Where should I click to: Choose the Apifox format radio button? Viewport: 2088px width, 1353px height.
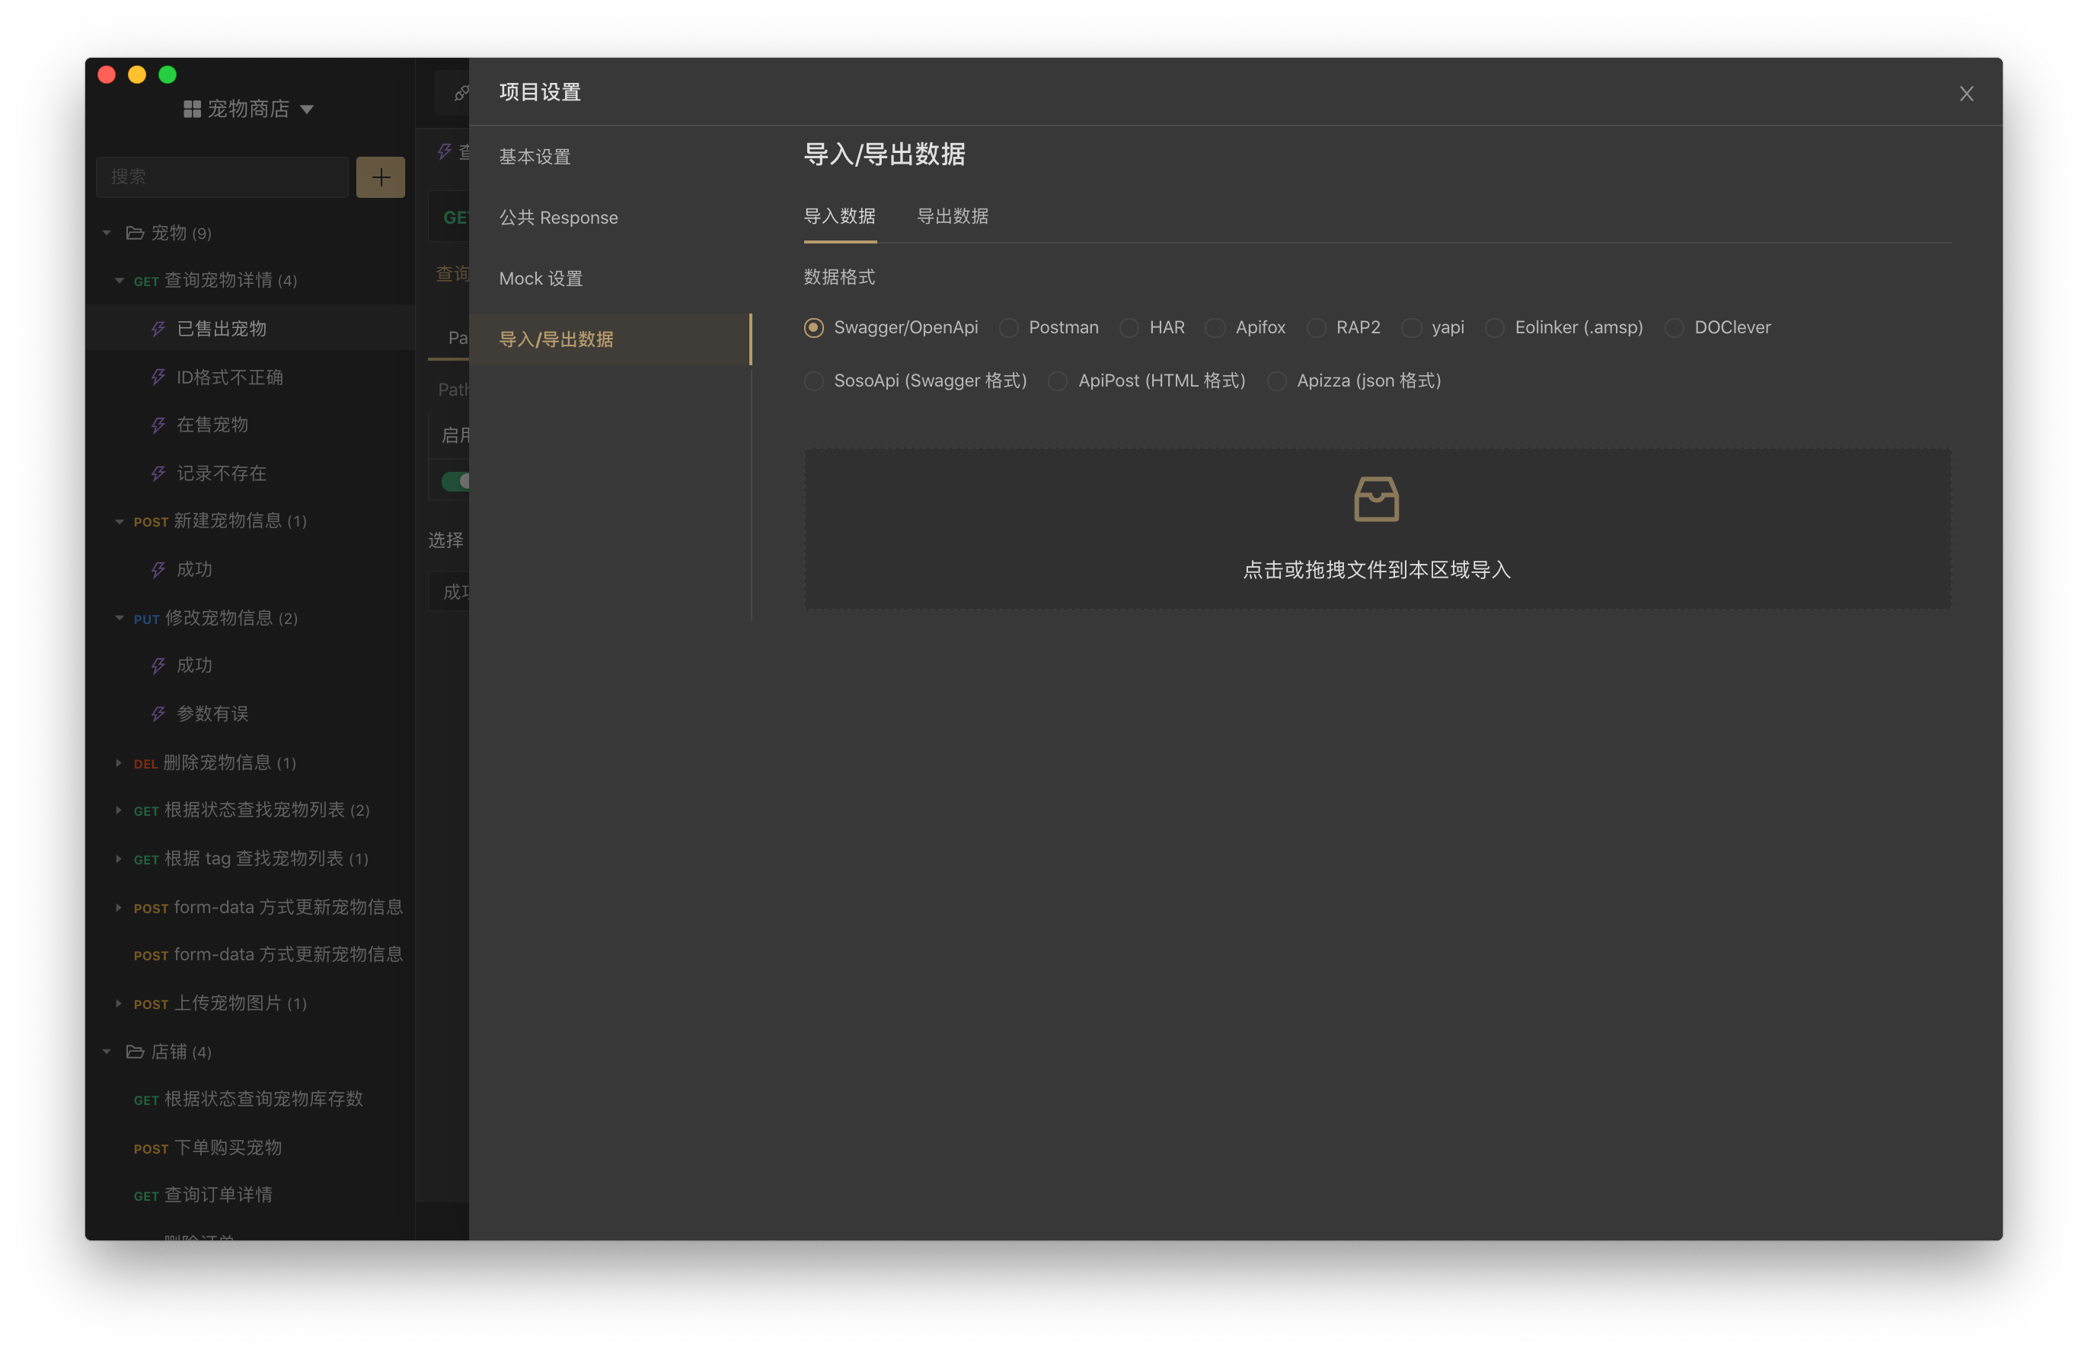tap(1215, 328)
